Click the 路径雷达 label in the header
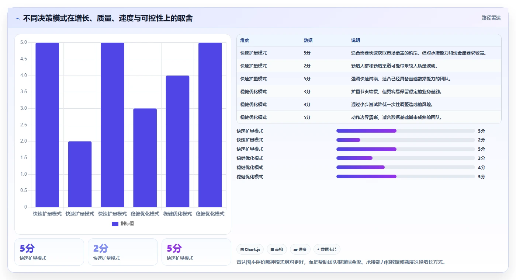 (x=491, y=18)
